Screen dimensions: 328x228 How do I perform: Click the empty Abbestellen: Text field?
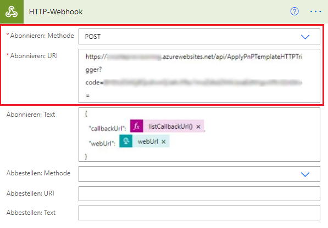click(199, 213)
